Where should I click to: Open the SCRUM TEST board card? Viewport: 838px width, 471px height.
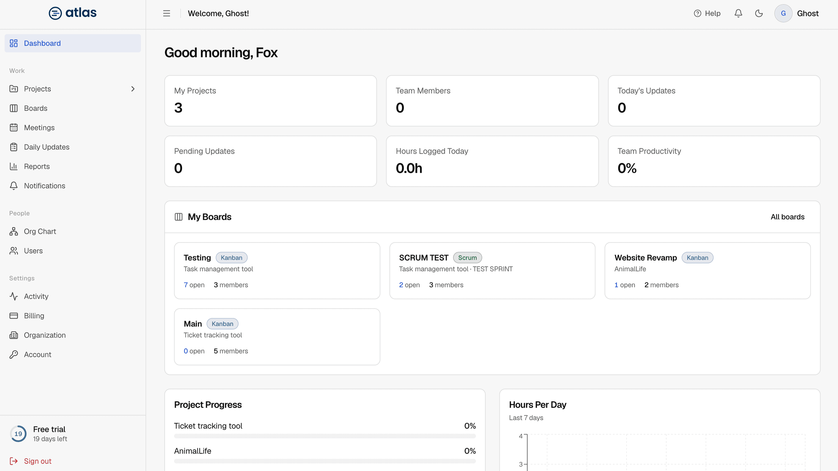tap(492, 271)
